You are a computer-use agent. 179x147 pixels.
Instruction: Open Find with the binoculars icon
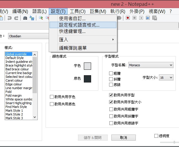coord(25,18)
